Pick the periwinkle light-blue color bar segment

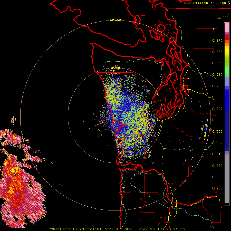[227, 81]
